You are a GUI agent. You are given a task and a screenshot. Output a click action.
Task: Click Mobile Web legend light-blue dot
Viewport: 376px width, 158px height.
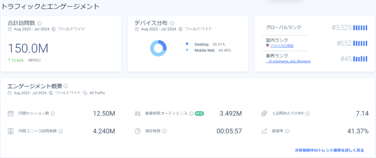(187, 50)
